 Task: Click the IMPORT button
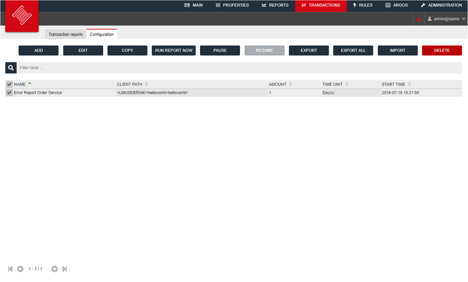point(398,50)
